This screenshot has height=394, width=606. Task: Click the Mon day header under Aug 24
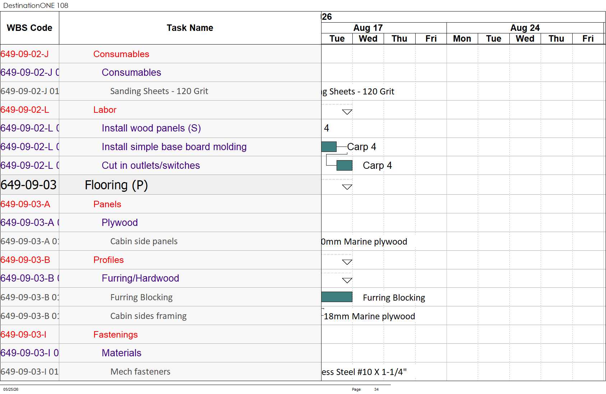(462, 38)
